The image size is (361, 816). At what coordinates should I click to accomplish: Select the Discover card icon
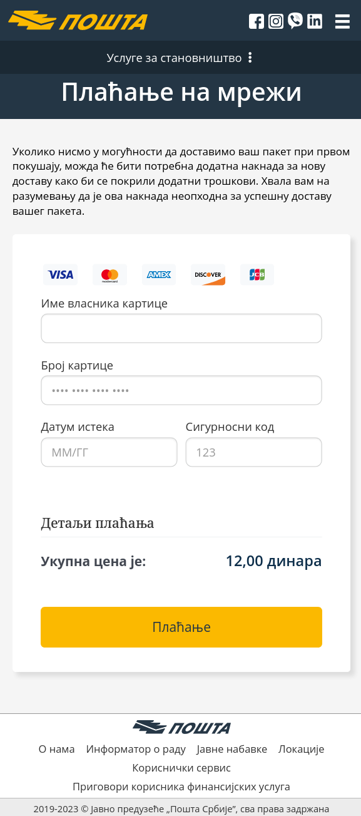click(x=208, y=274)
